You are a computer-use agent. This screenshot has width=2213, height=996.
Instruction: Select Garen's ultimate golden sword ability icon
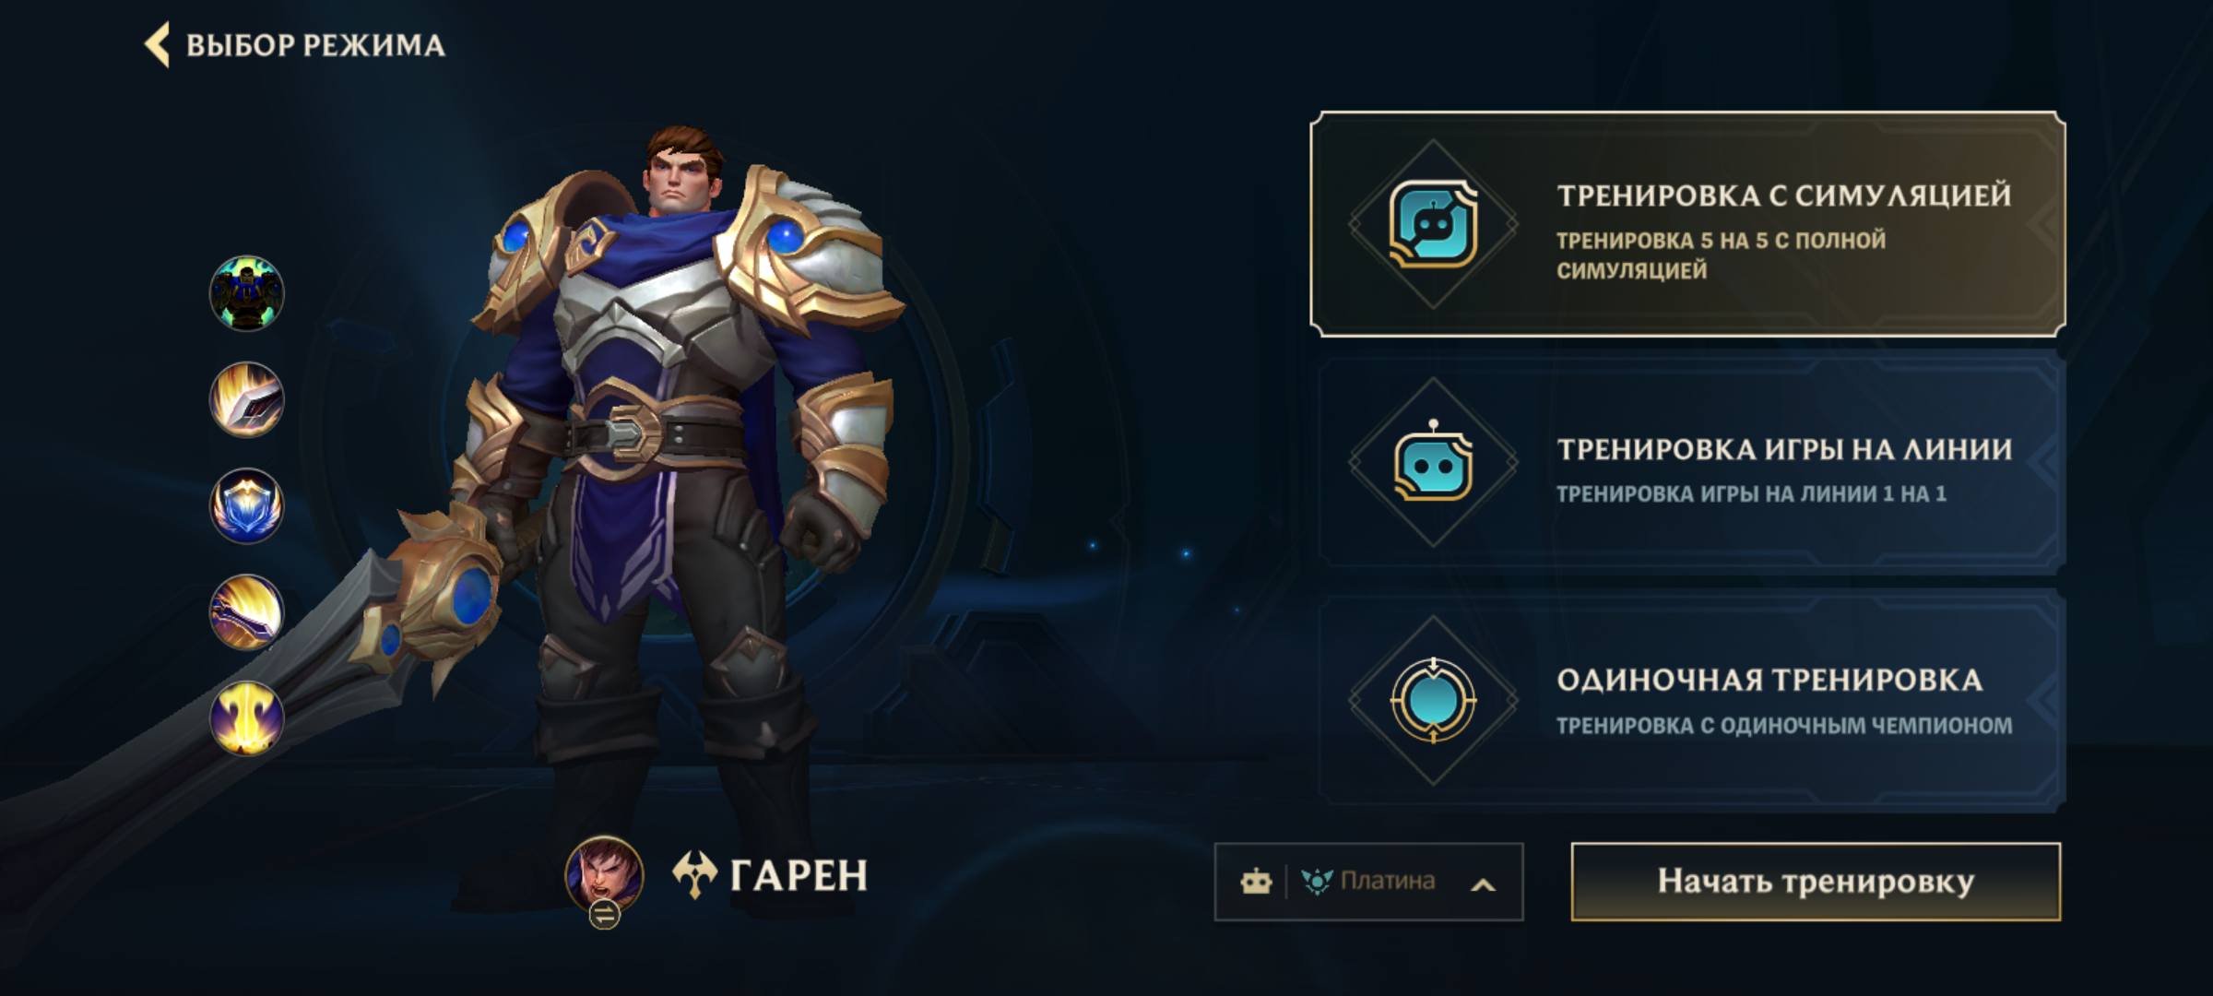[246, 717]
